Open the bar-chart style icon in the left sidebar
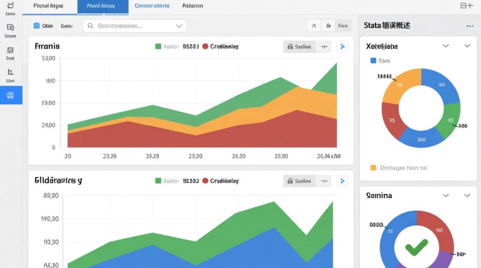 click(10, 72)
